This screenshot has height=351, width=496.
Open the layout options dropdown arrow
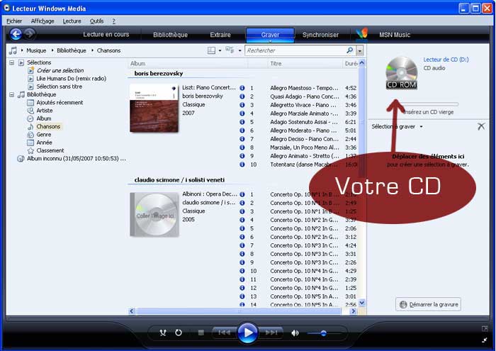click(220, 51)
